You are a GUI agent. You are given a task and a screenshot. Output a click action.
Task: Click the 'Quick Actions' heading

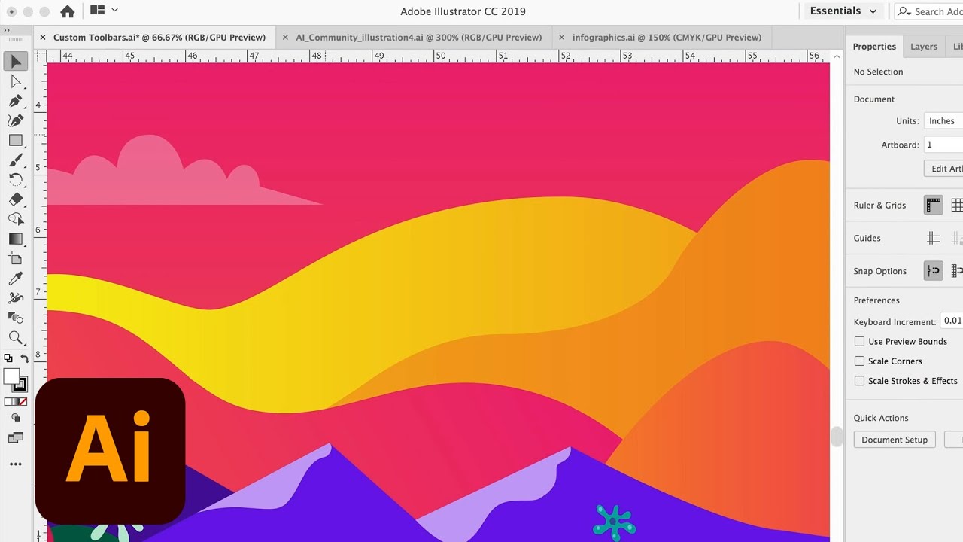pos(881,418)
